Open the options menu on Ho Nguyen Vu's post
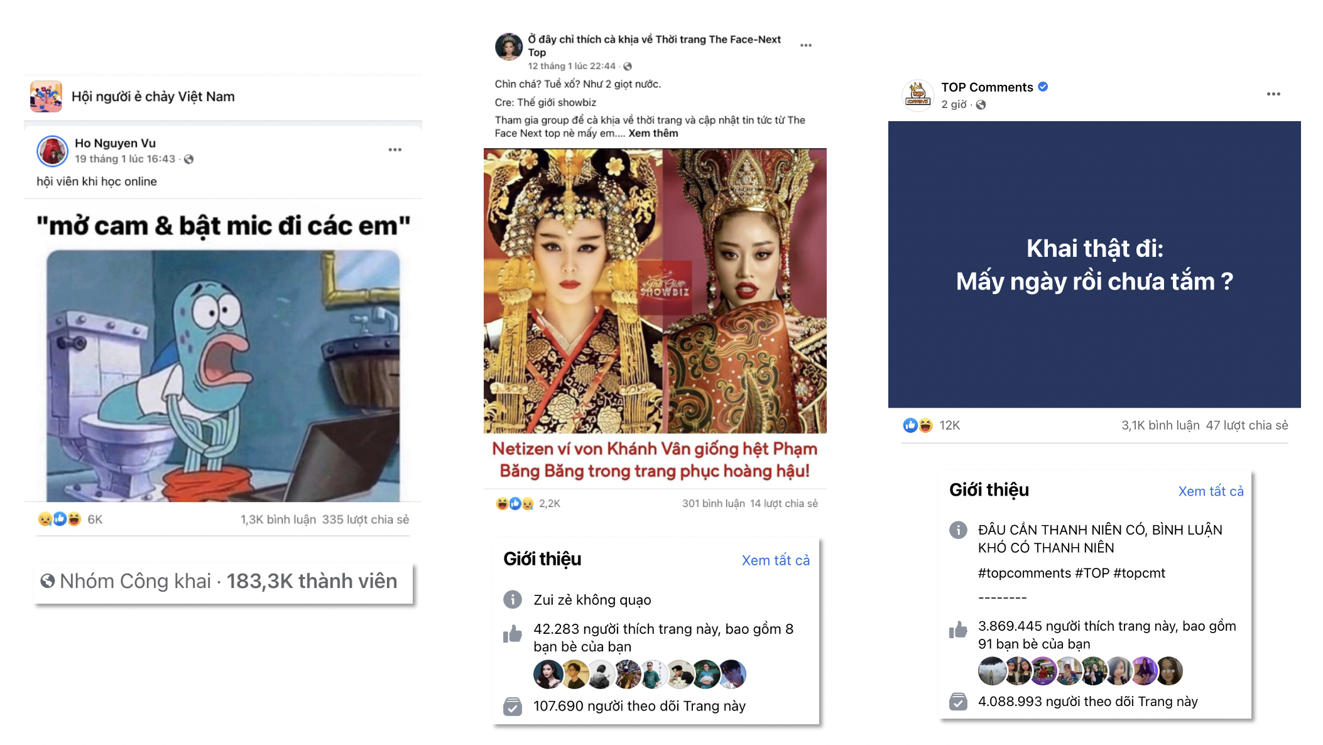The width and height of the screenshot is (1323, 745). [395, 150]
